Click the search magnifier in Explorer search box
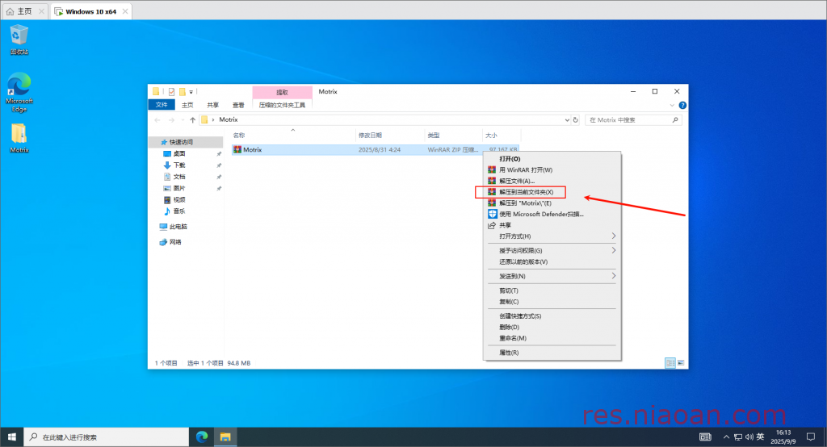 675,120
